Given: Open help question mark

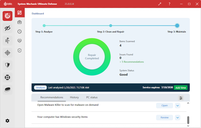Looking at the screenshot, I should tap(169, 4).
